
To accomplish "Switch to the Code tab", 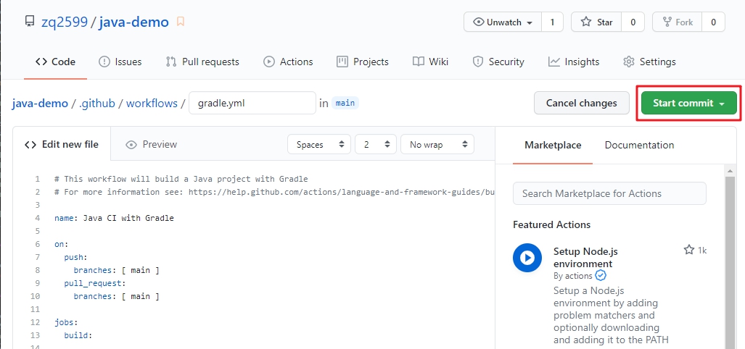I will coord(56,62).
